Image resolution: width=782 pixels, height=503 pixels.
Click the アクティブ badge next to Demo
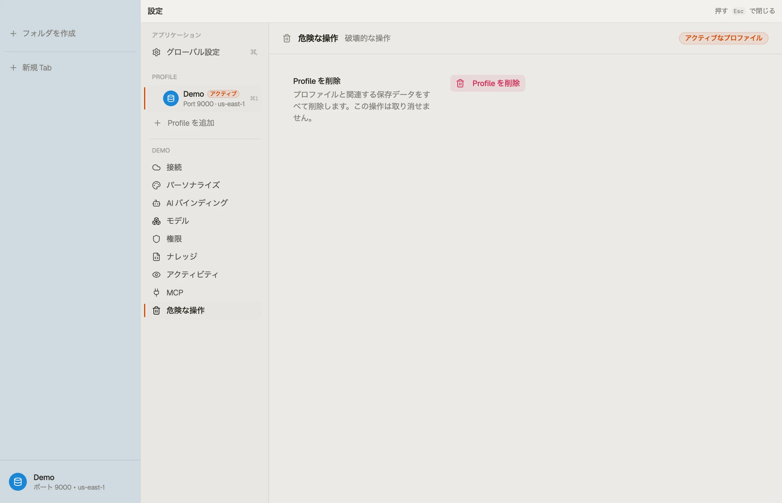click(x=223, y=94)
